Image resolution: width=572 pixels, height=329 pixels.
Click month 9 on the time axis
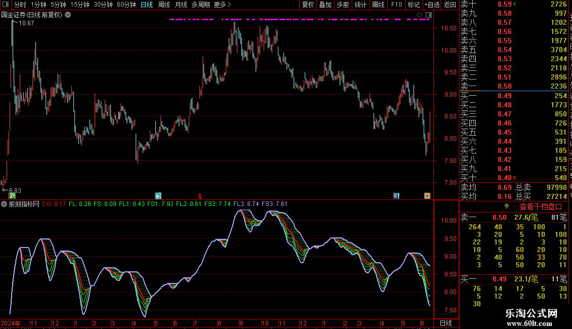tap(241, 323)
